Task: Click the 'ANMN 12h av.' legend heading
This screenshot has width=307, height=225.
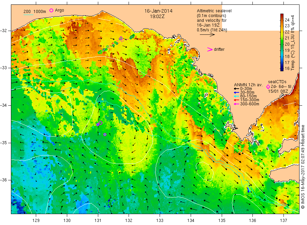Action: (248, 85)
